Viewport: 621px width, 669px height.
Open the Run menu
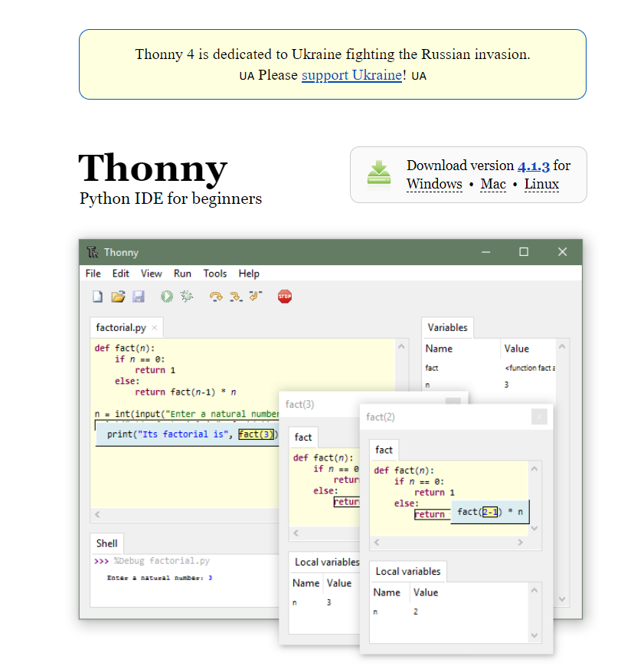(182, 274)
